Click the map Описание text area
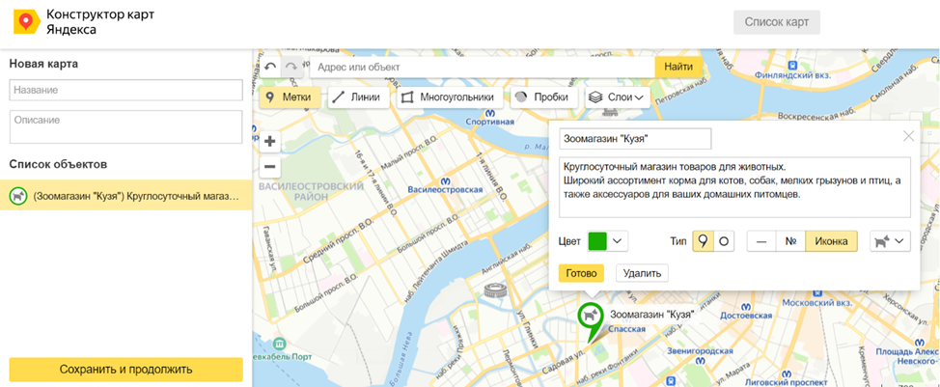 125,126
